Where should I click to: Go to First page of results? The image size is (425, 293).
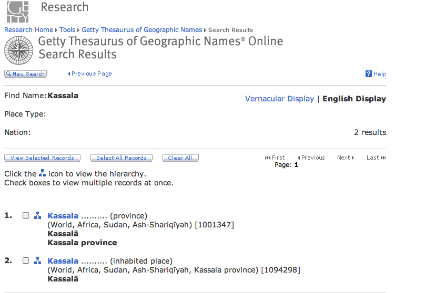(x=275, y=158)
